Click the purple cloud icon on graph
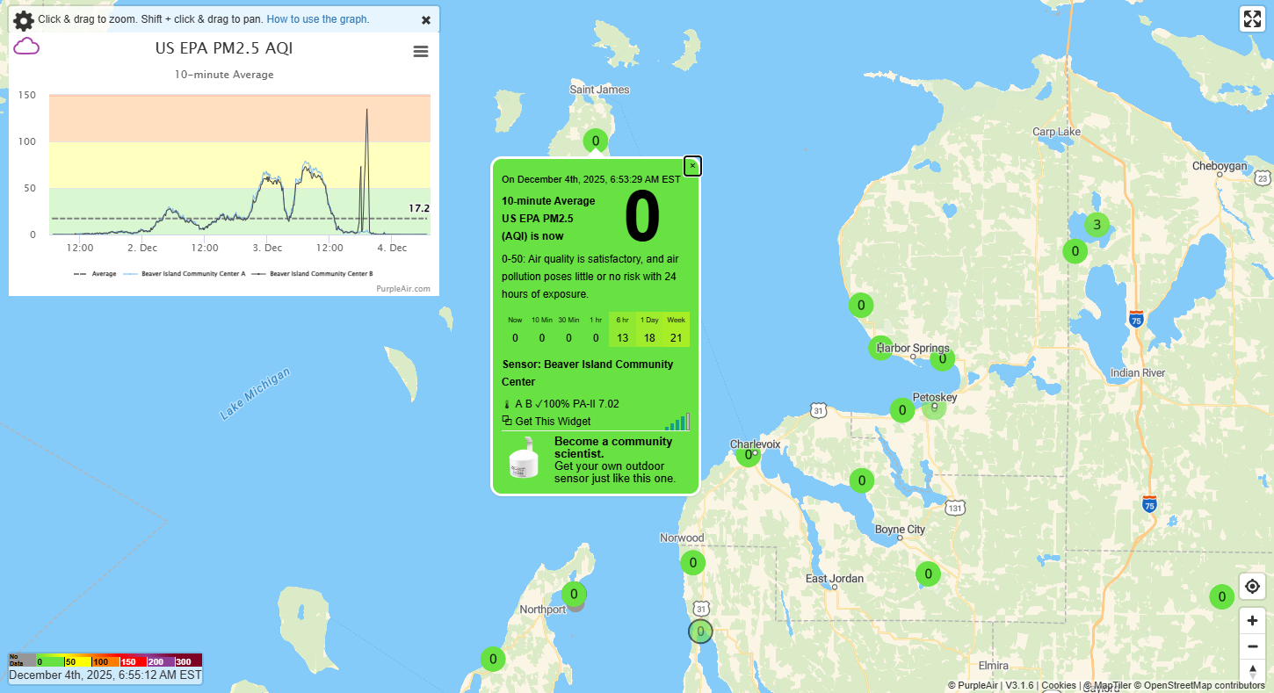This screenshot has width=1274, height=693. pyautogui.click(x=26, y=47)
